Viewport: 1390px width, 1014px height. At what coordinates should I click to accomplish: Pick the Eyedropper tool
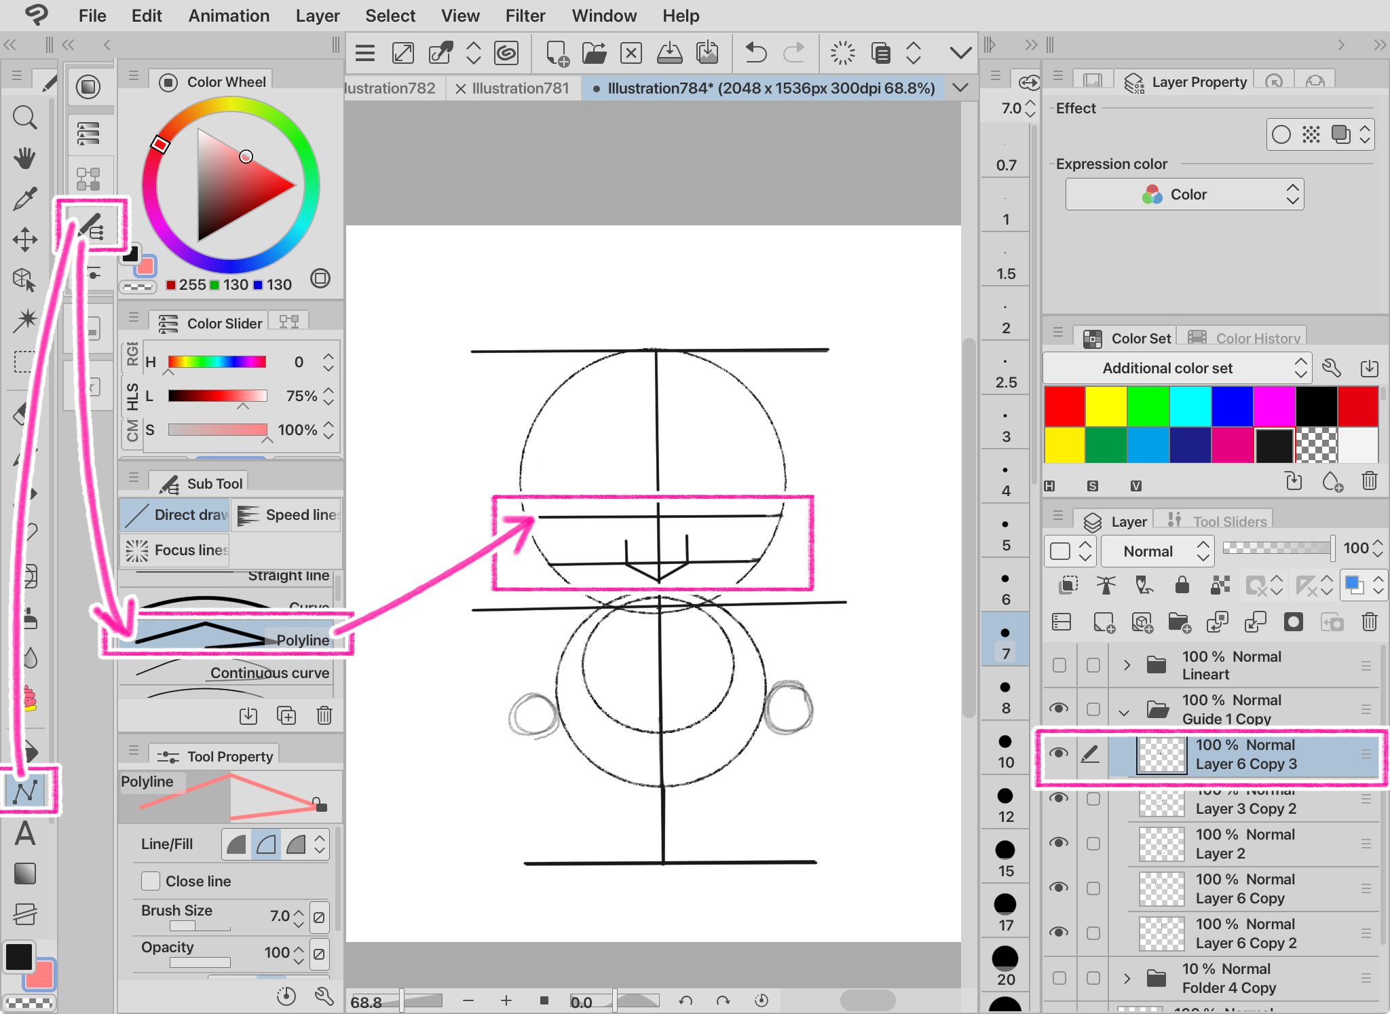pos(24,199)
